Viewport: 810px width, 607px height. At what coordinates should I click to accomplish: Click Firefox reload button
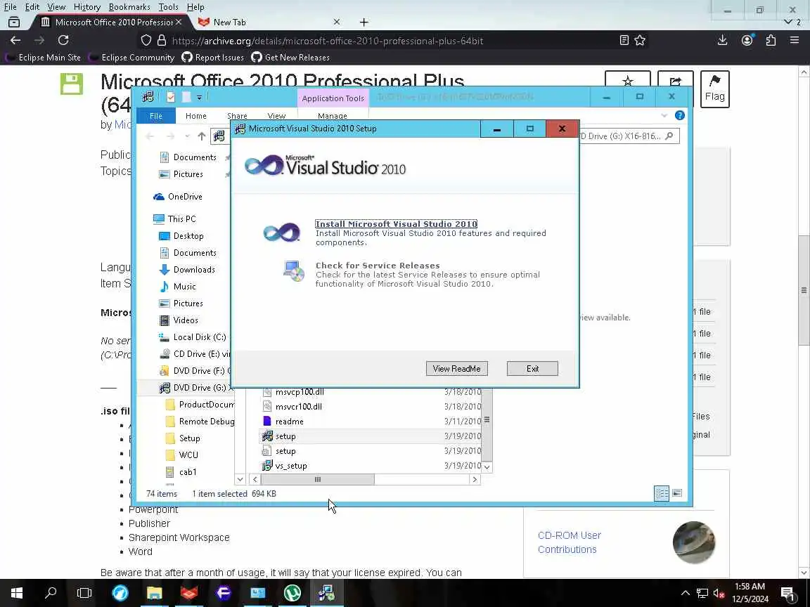click(63, 40)
